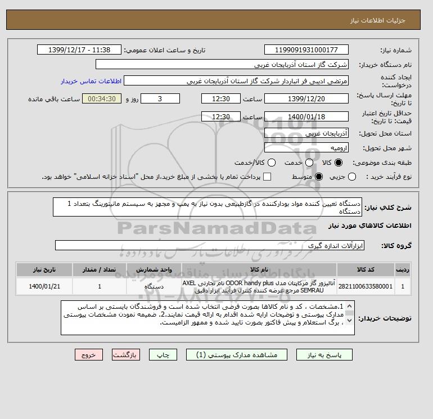Click the نام کالا column header
This screenshot has width=433, height=419.
pyautogui.click(x=259, y=269)
